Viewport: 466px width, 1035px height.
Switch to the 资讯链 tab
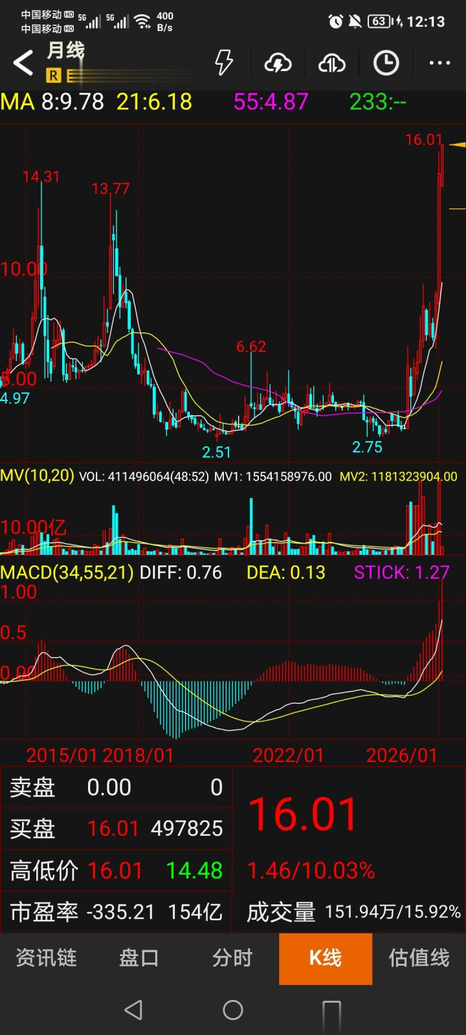[47, 958]
